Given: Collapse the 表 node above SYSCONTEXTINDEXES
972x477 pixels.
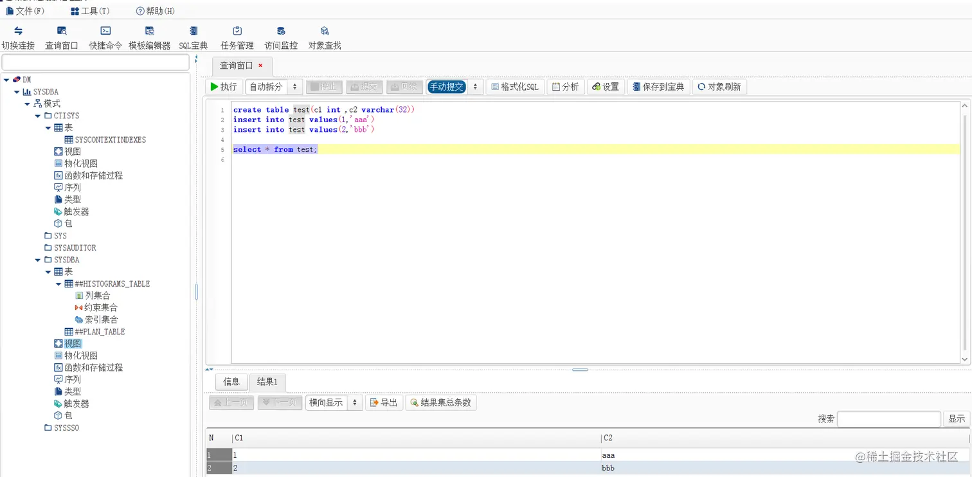Looking at the screenshot, I should coord(48,128).
